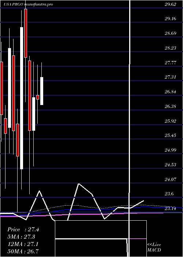
Task: Click the 23.6 price axis label
Action: coord(169,194)
